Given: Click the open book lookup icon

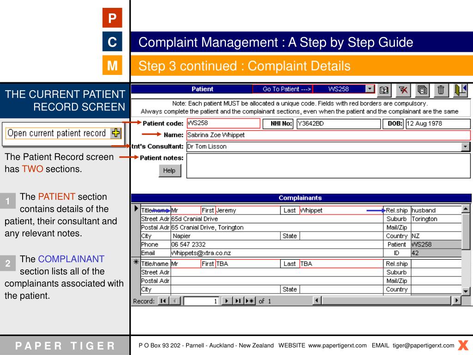Looking at the screenshot, I should [x=384, y=90].
